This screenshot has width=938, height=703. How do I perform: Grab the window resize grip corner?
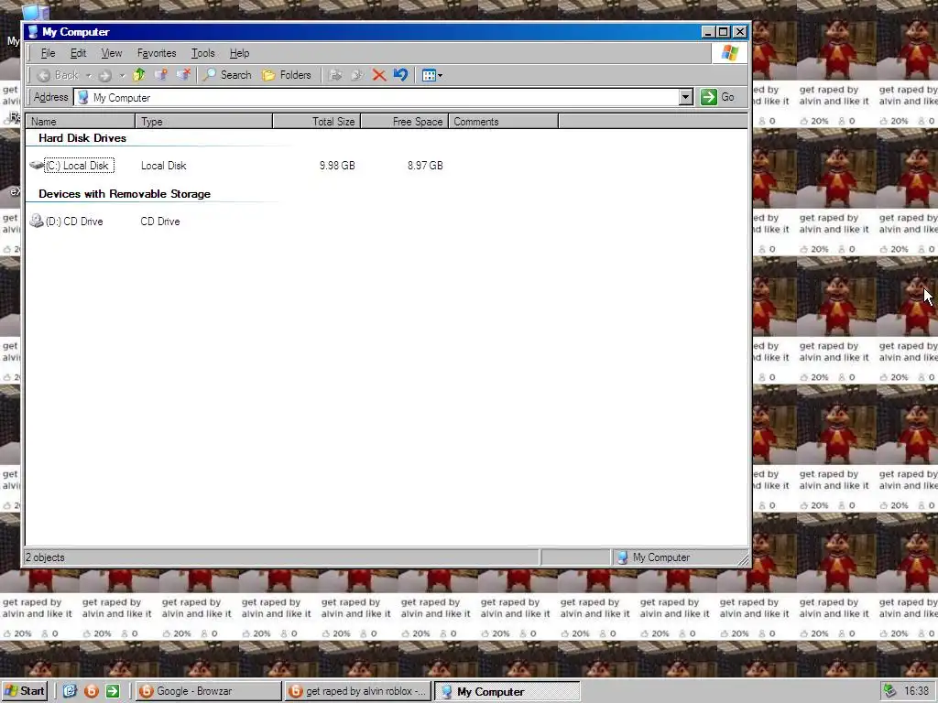pyautogui.click(x=743, y=559)
